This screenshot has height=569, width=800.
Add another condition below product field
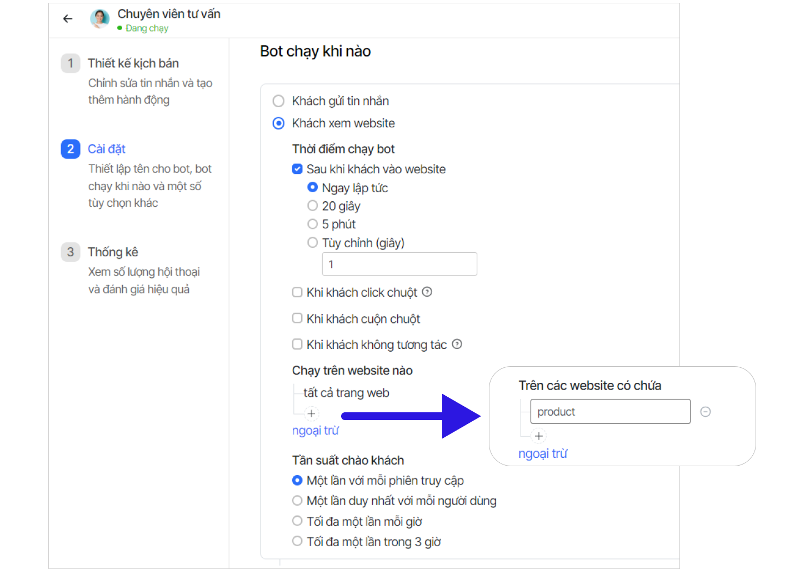click(538, 436)
